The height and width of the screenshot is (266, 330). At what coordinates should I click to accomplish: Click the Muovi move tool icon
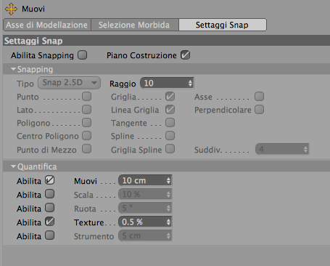pyautogui.click(x=11, y=9)
